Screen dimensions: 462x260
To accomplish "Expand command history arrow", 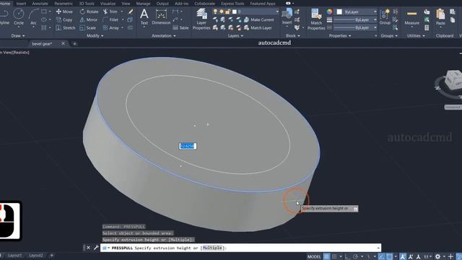I will (378, 248).
